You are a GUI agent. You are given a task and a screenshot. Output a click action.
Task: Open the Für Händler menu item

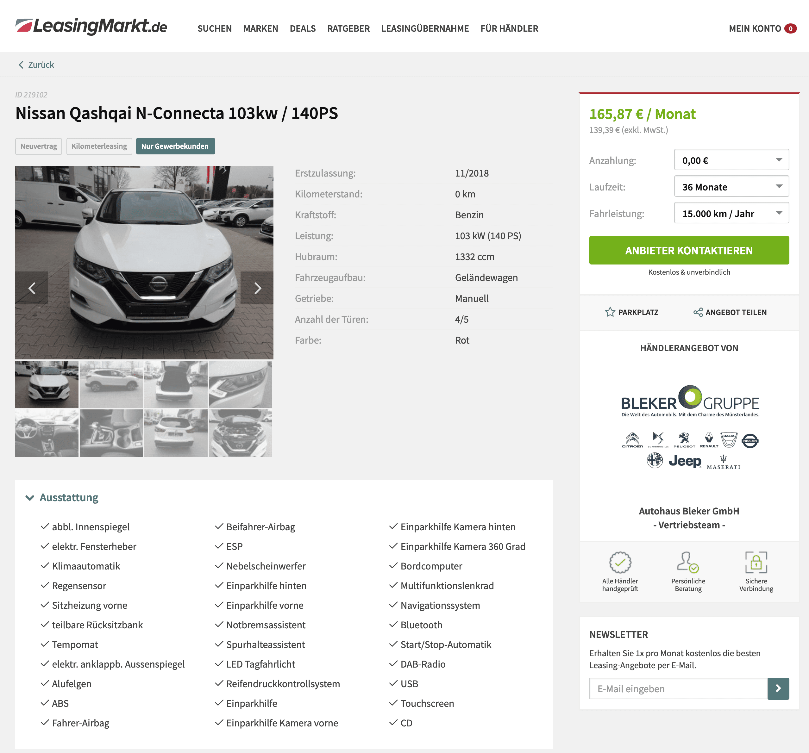tap(509, 28)
